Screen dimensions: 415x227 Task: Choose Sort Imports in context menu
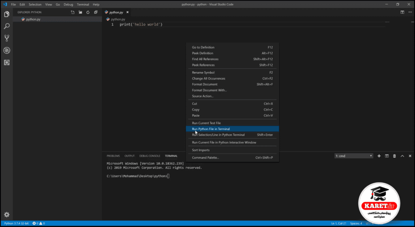click(x=232, y=150)
